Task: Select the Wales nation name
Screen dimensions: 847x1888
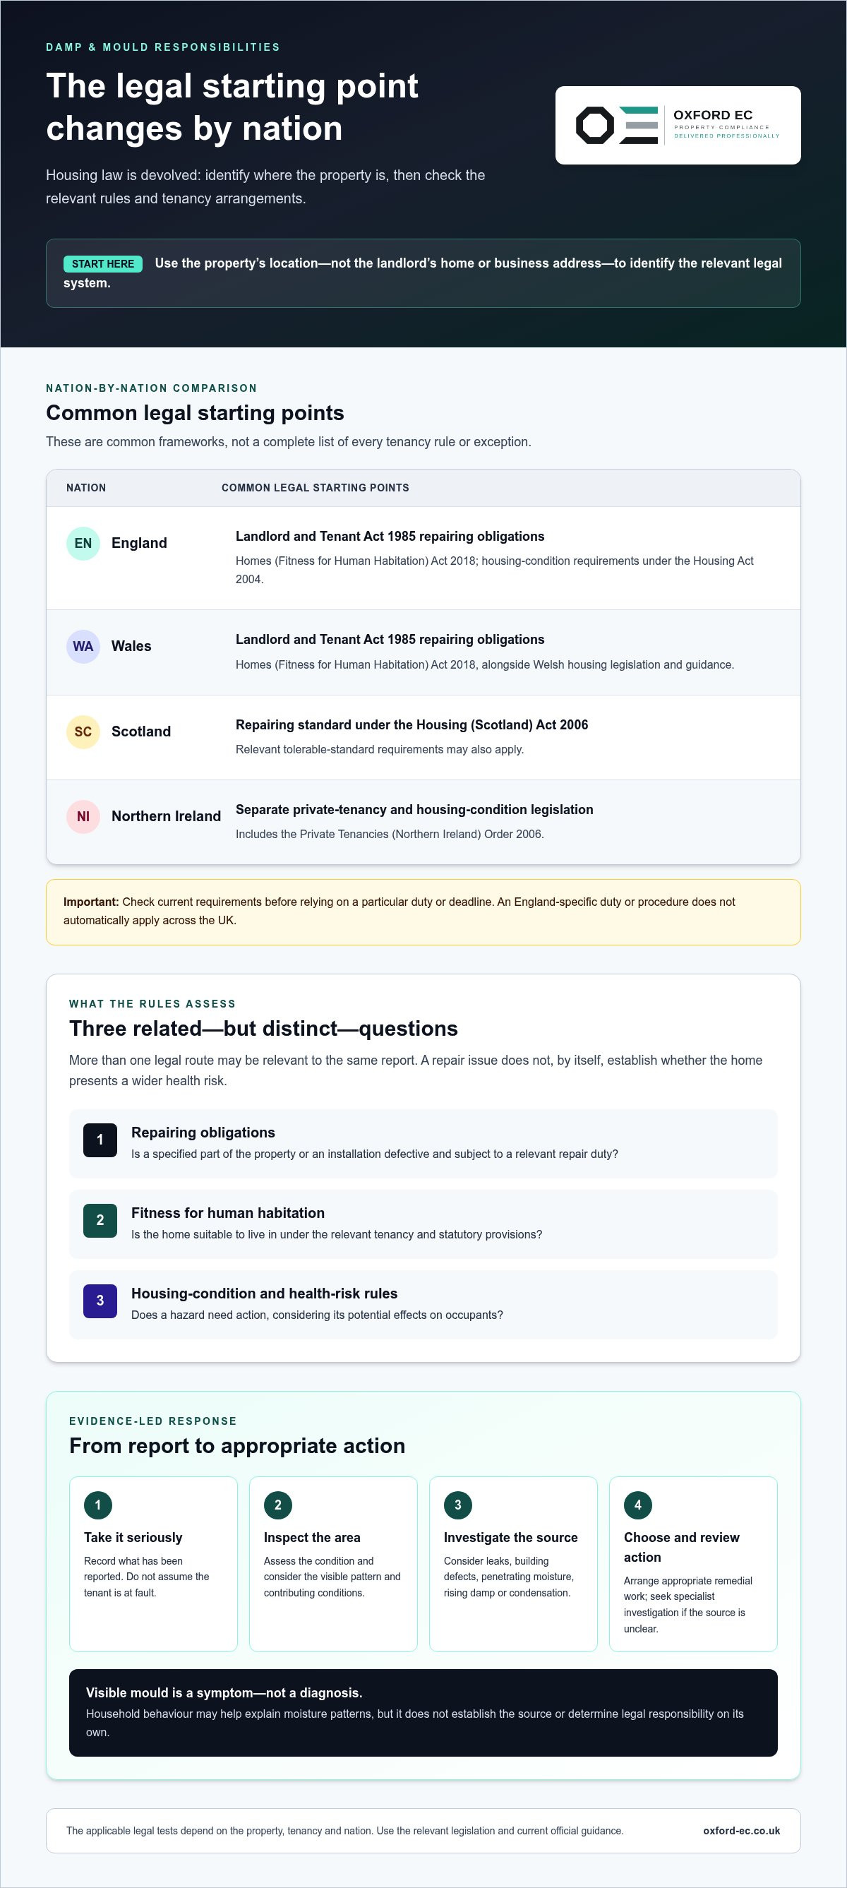Action: (131, 647)
